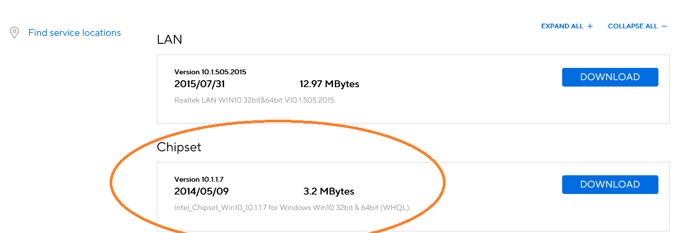Click the 12.97 MBytes file size
This screenshot has height=233, width=675.
[329, 84]
